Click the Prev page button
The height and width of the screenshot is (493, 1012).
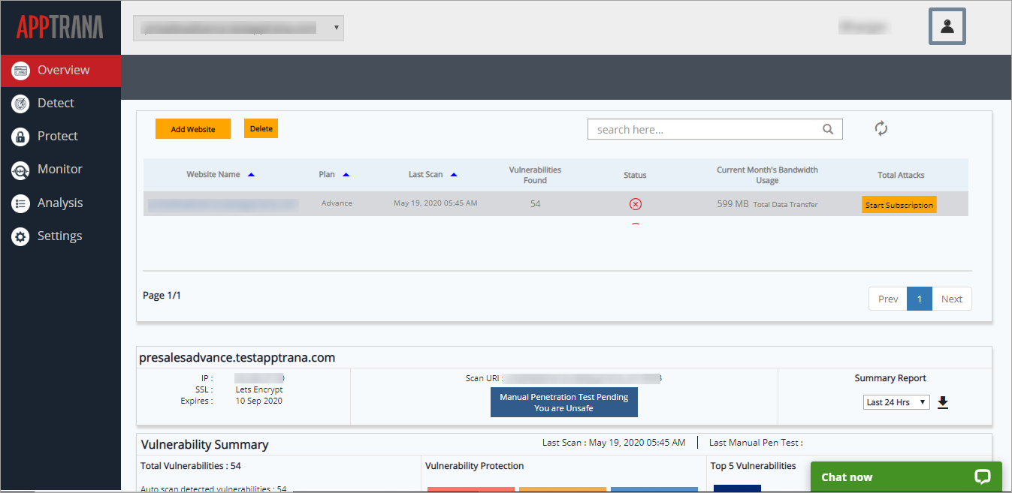888,299
